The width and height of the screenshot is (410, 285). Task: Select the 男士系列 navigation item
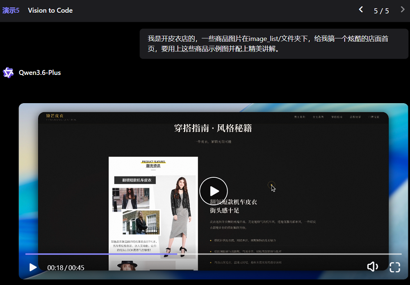(x=300, y=117)
